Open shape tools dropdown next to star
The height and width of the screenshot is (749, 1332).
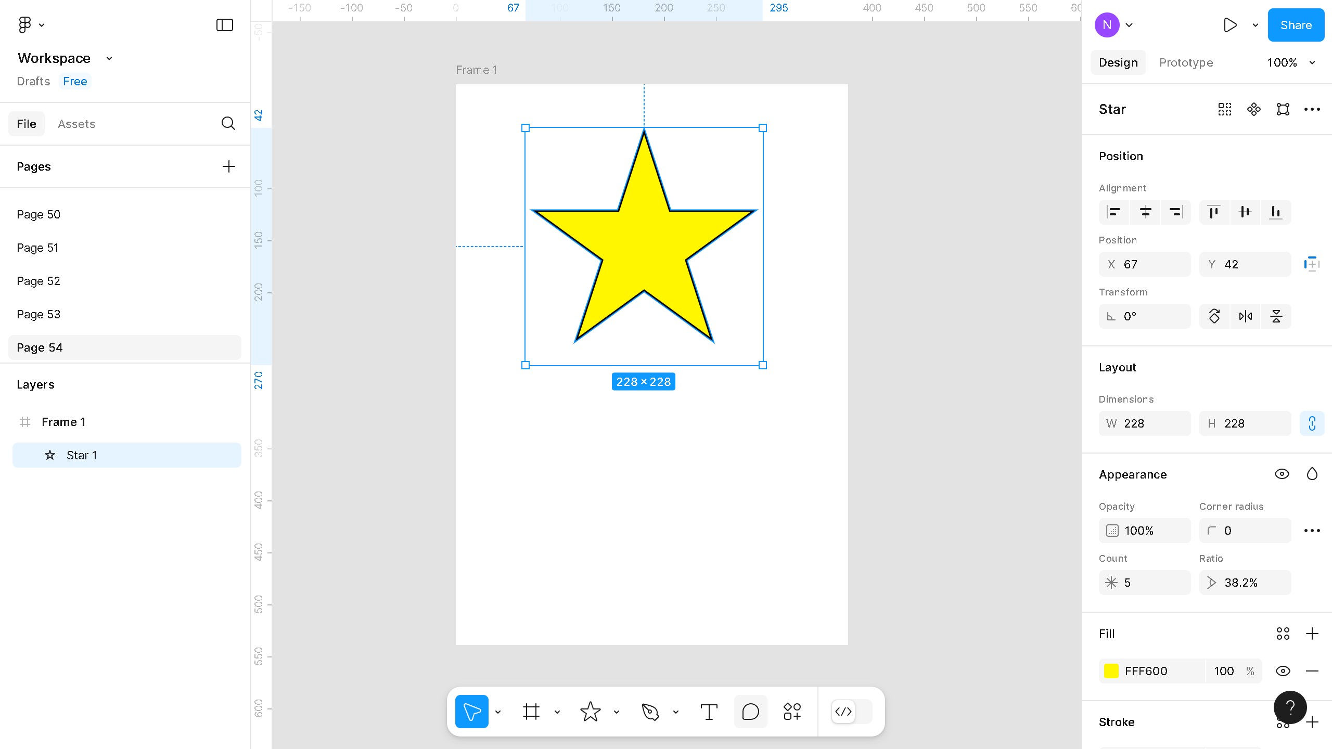point(616,712)
